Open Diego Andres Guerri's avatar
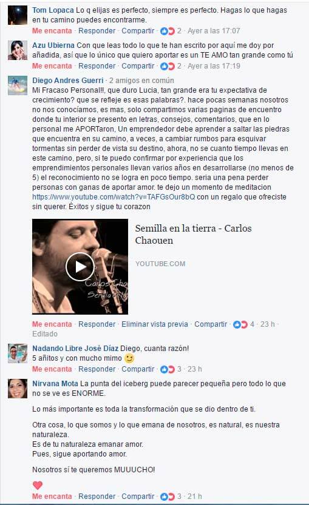 pos(18,85)
